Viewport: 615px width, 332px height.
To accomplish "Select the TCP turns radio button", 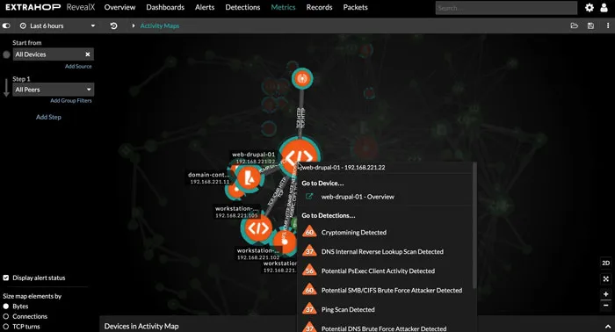I will point(6,327).
